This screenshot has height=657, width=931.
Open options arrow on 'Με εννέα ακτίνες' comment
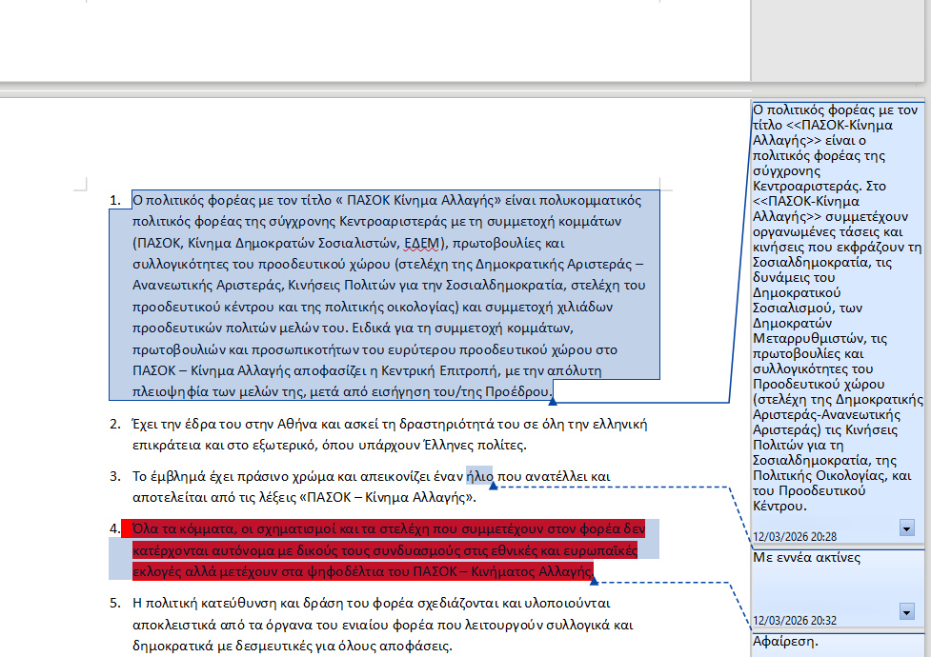pyautogui.click(x=906, y=610)
